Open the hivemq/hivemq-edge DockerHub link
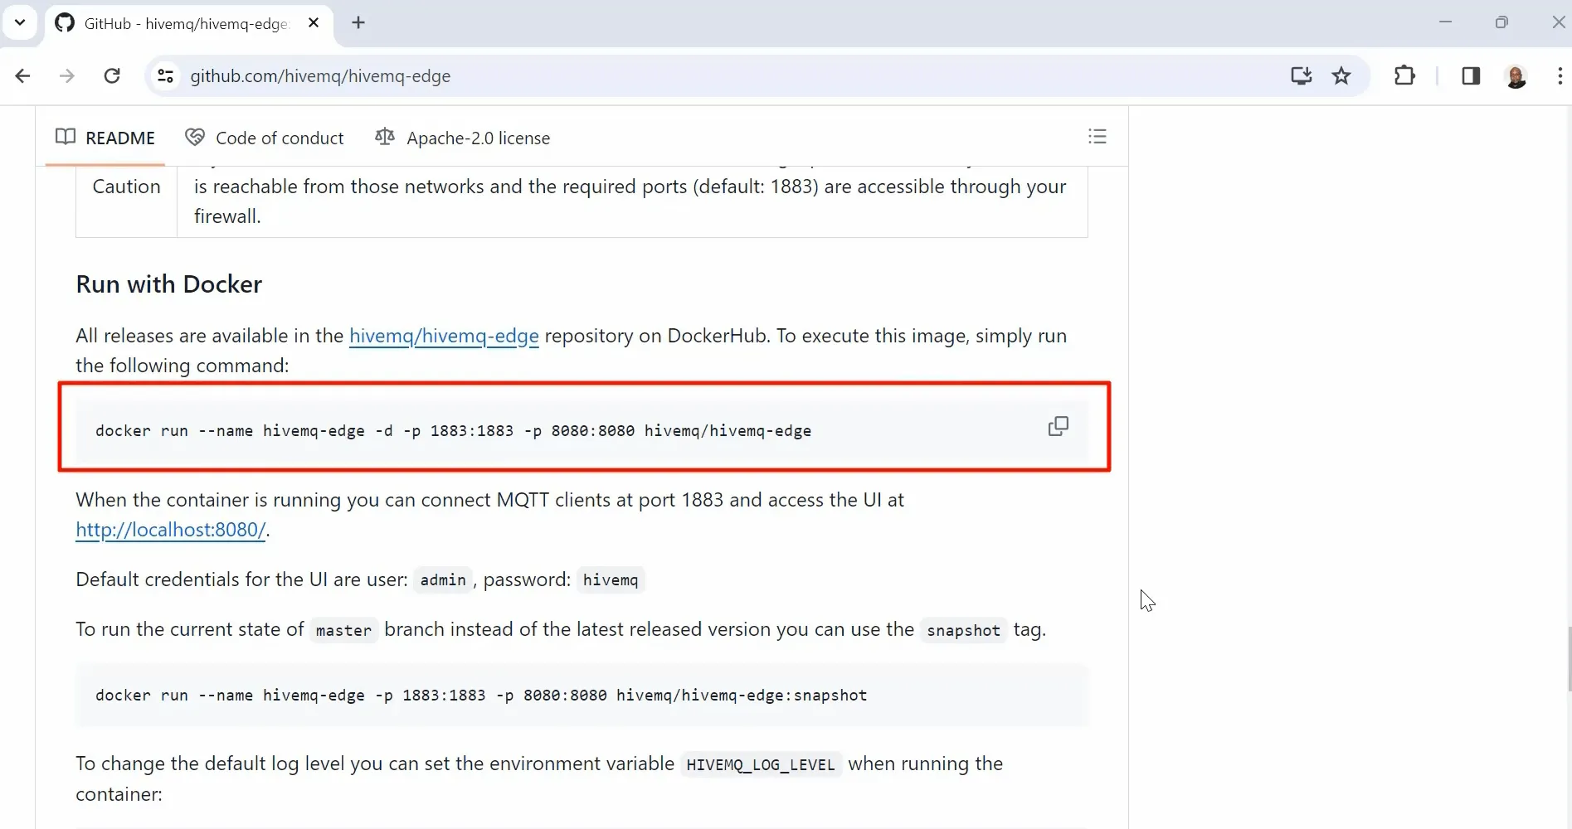Image resolution: width=1572 pixels, height=829 pixels. click(x=444, y=336)
